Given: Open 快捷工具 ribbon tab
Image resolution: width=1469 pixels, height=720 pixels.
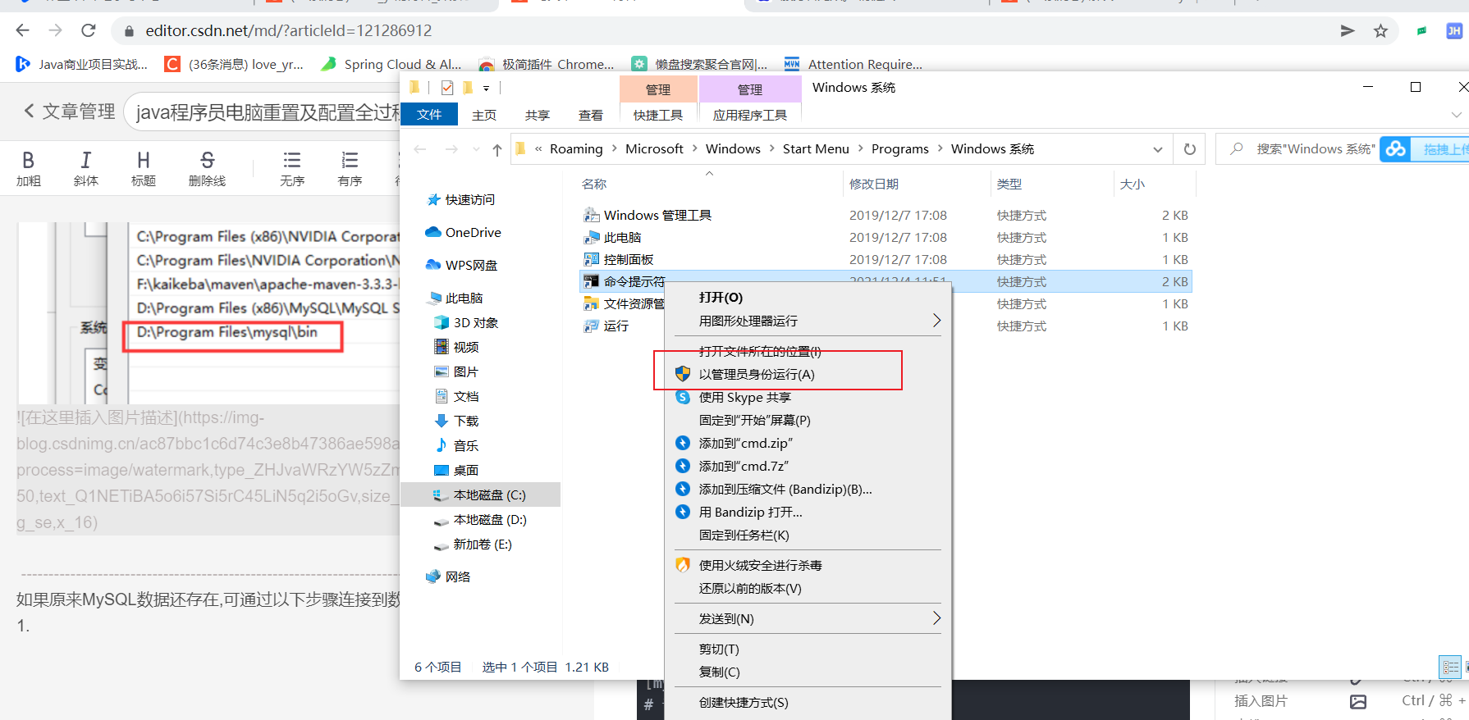Looking at the screenshot, I should (658, 115).
